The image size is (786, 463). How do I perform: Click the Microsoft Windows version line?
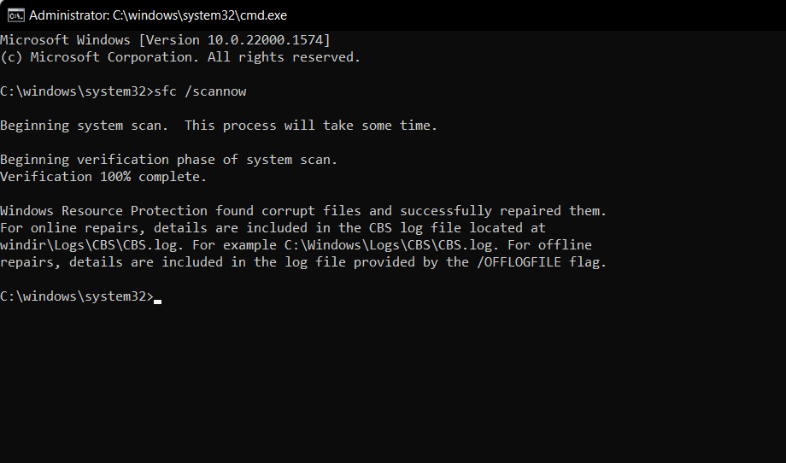165,40
